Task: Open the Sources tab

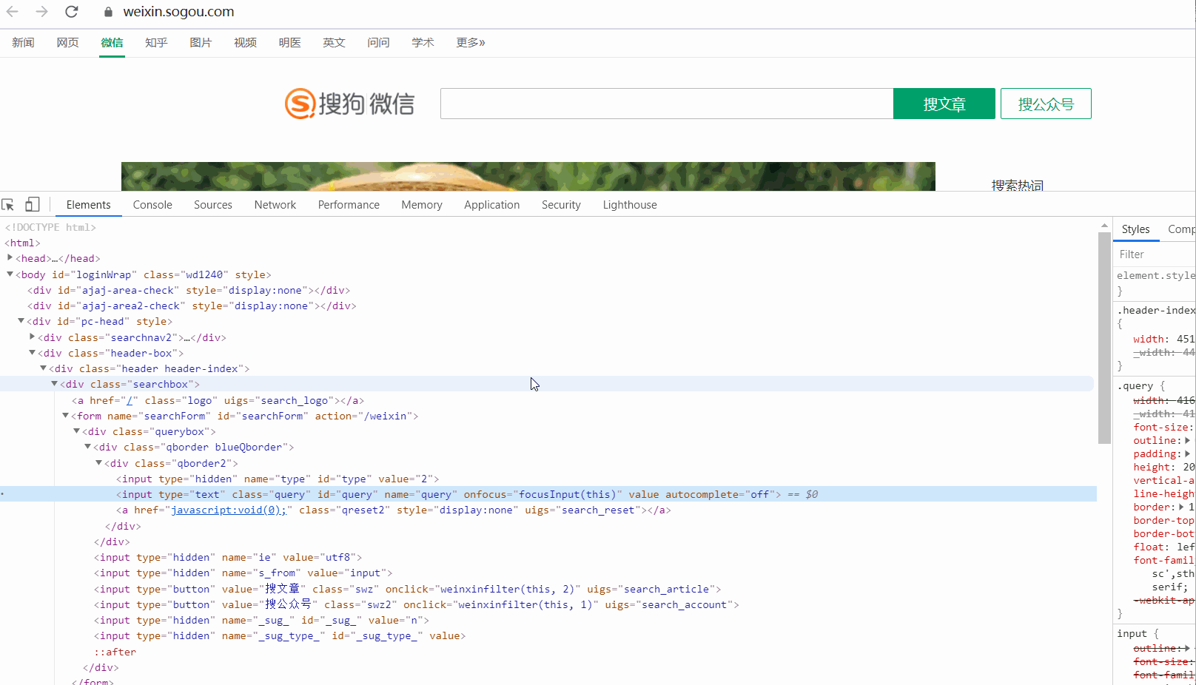Action: (213, 205)
